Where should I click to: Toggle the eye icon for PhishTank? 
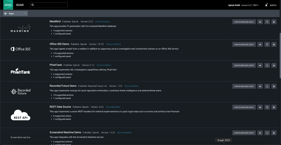(260, 65)
